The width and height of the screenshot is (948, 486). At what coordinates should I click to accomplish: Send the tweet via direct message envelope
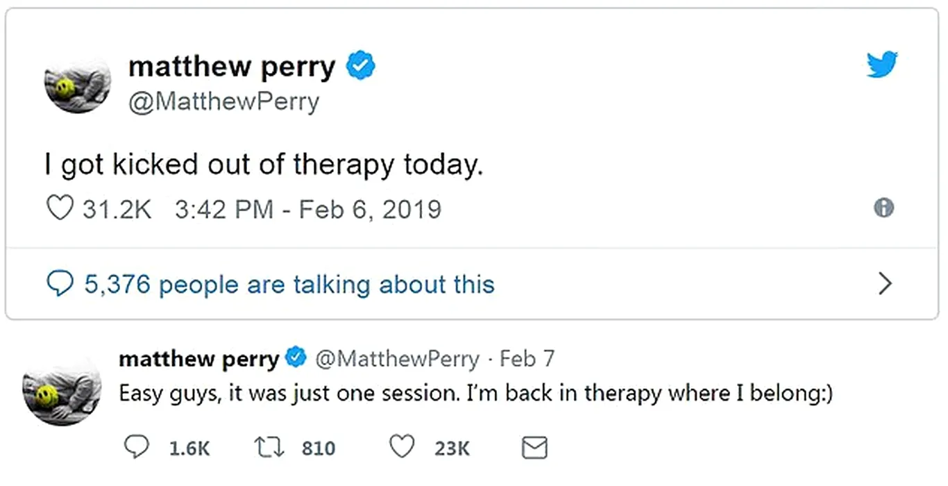(534, 448)
